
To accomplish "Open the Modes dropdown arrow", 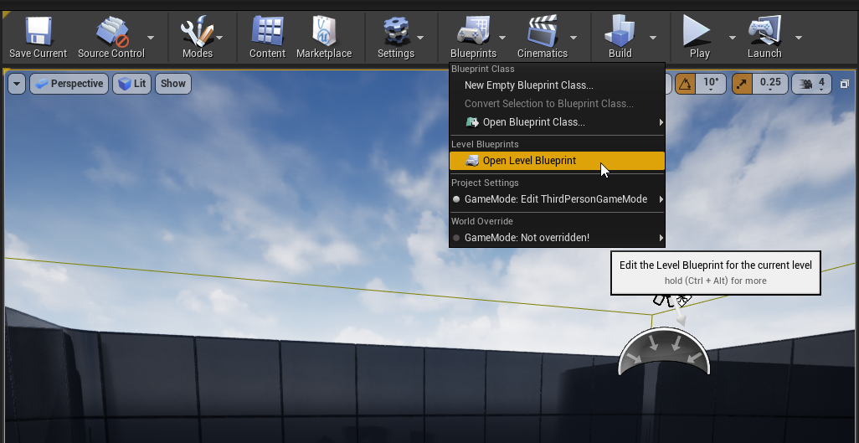I will tap(219, 38).
